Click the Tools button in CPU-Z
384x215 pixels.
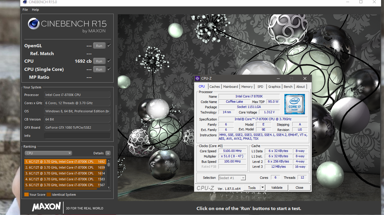point(252,187)
